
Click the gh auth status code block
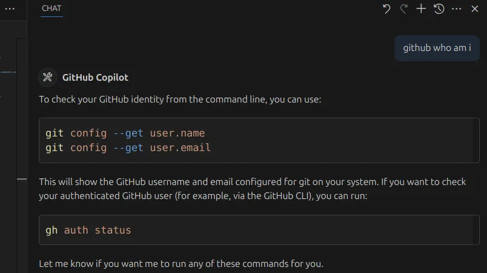pyautogui.click(x=259, y=230)
